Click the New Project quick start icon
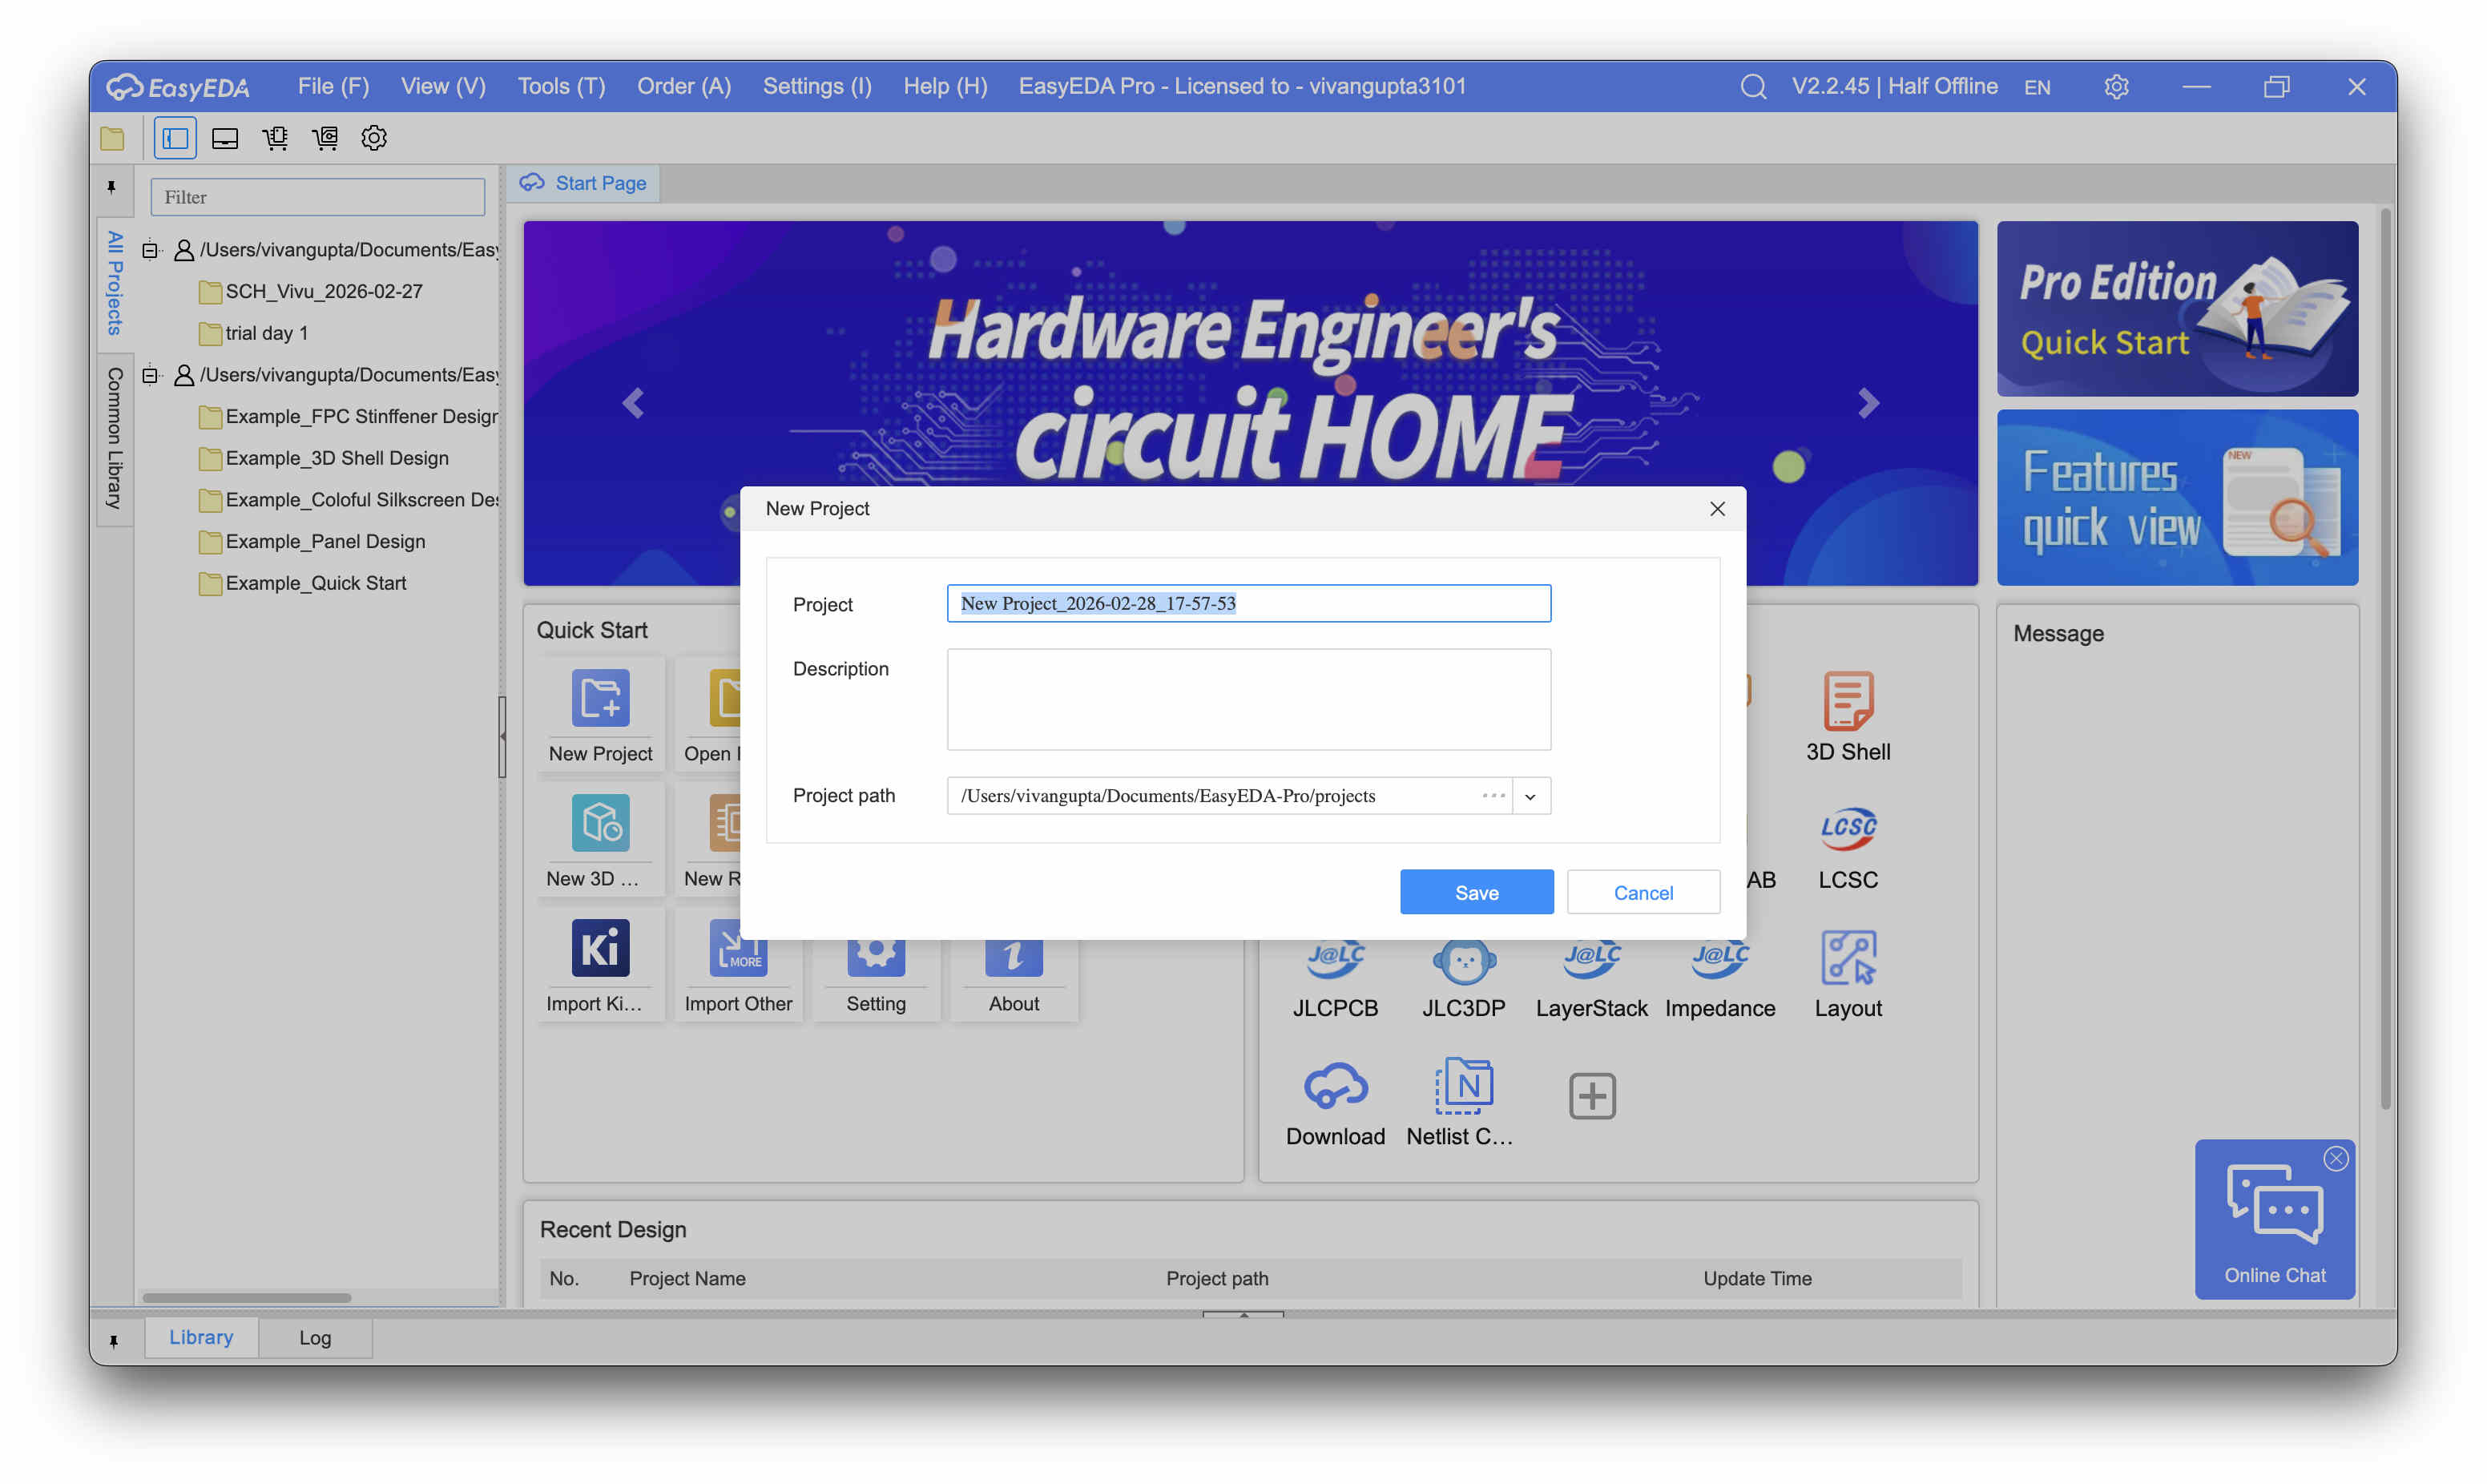 tap(600, 698)
